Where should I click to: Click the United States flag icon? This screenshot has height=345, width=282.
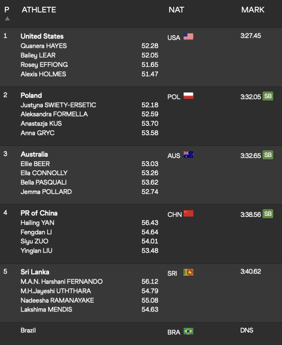pyautogui.click(x=188, y=37)
